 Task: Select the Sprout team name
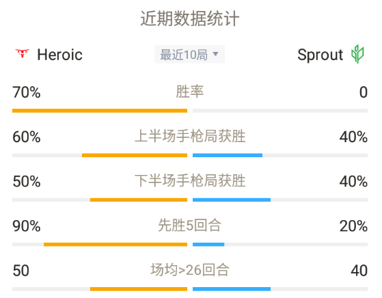click(320, 55)
